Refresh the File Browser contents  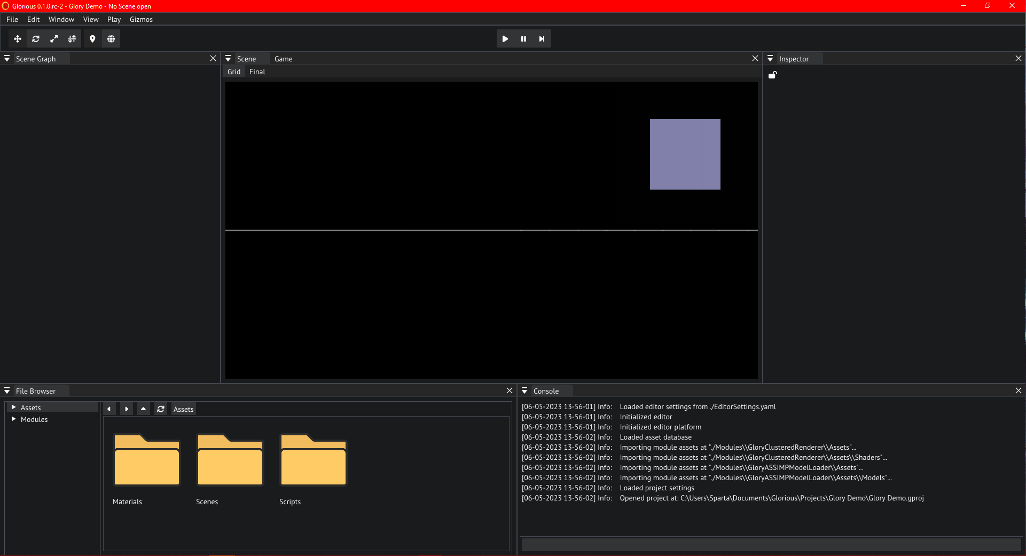coord(161,409)
